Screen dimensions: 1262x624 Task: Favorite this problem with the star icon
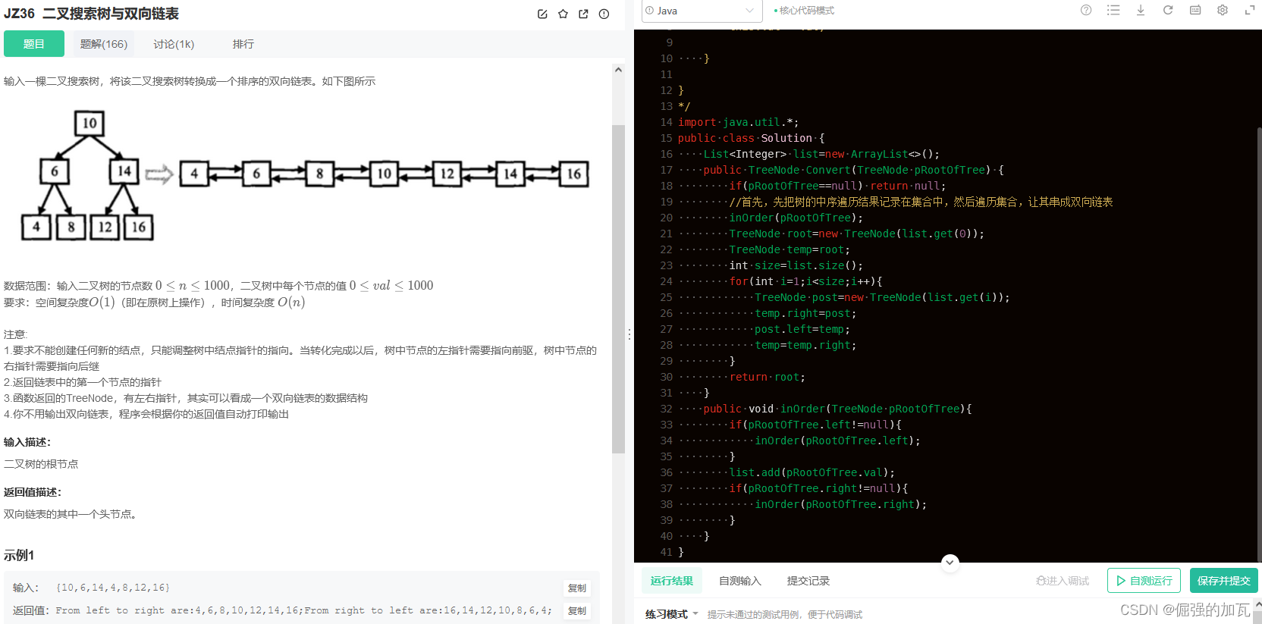563,14
